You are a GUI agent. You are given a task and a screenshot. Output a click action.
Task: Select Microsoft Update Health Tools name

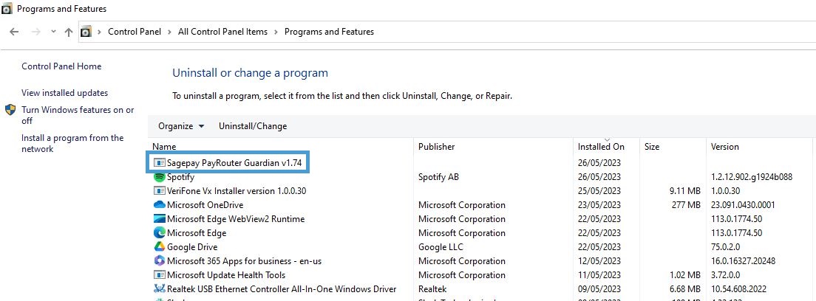tap(226, 275)
